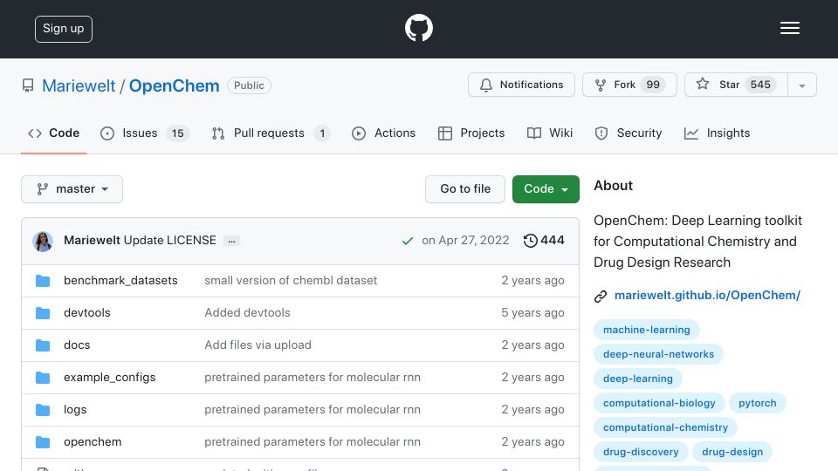Click the 'Added devtools' commit message

(x=247, y=313)
